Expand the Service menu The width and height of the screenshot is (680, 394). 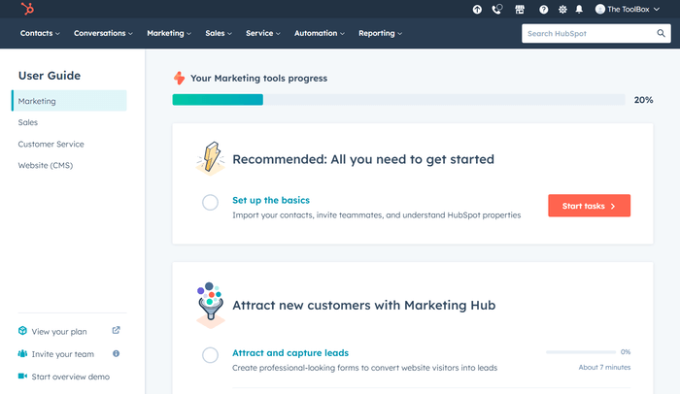click(263, 33)
